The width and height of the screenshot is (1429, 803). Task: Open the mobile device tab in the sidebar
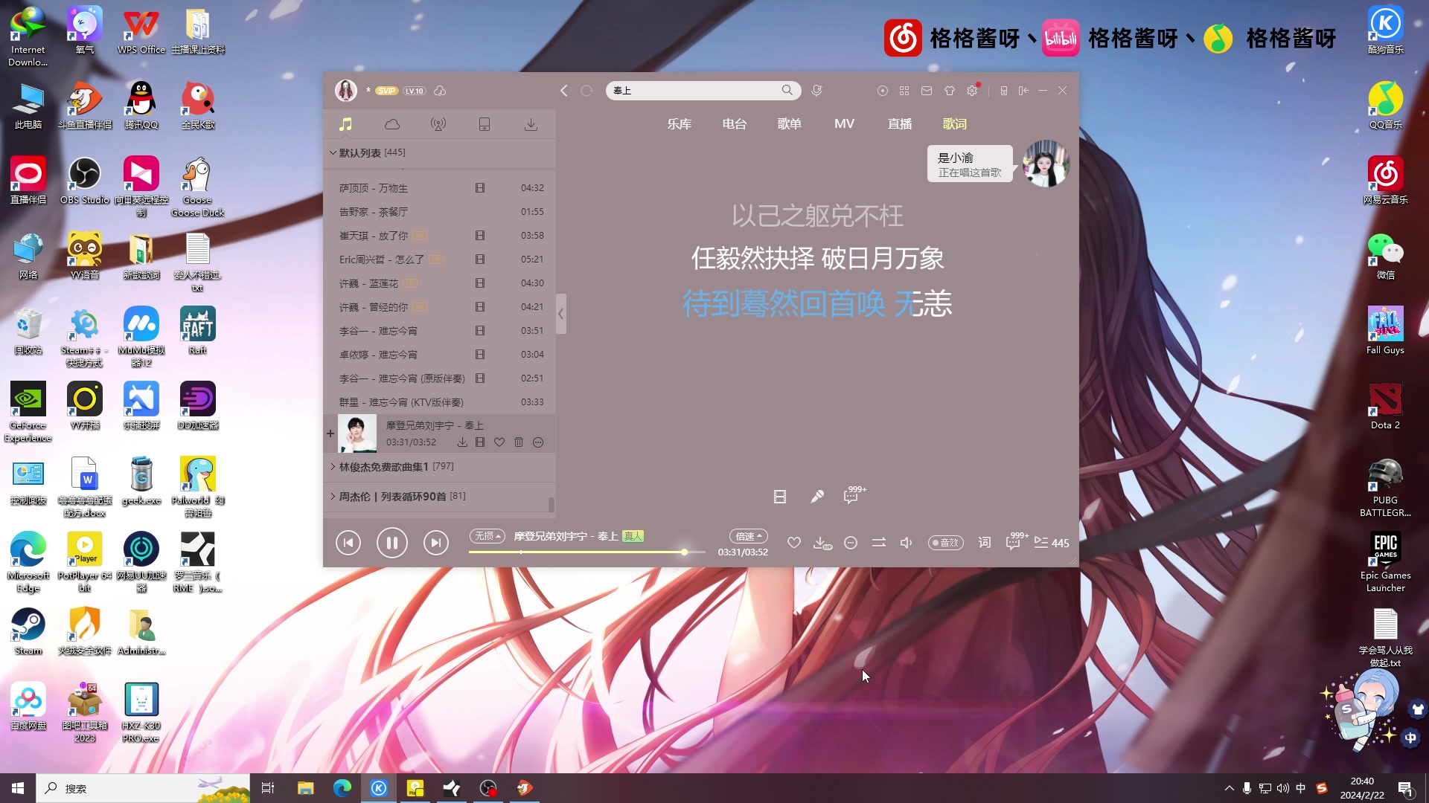point(485,124)
